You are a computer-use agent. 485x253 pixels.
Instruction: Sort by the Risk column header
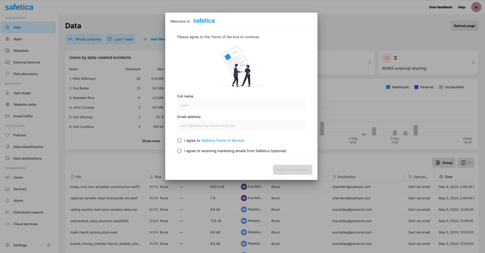pos(158,177)
